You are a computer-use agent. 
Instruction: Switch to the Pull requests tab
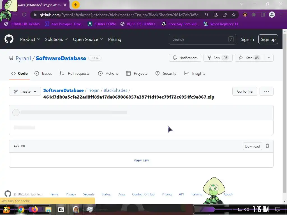[75, 73]
